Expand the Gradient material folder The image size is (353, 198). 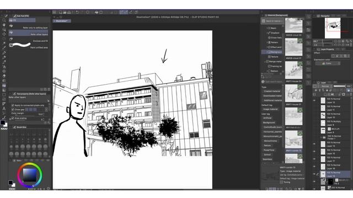pyautogui.click(x=267, y=33)
